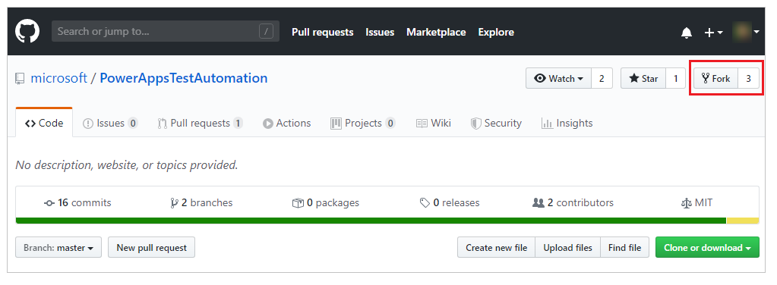Open the plus create-new menu
The height and width of the screenshot is (285, 777).
tap(713, 32)
